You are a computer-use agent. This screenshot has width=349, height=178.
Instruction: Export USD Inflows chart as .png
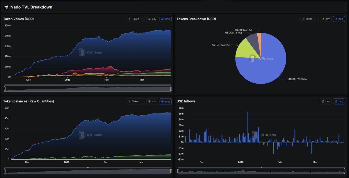click(x=339, y=101)
